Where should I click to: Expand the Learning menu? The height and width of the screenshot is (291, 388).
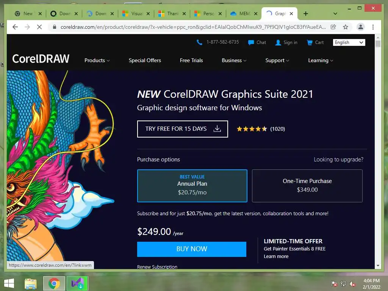click(321, 60)
